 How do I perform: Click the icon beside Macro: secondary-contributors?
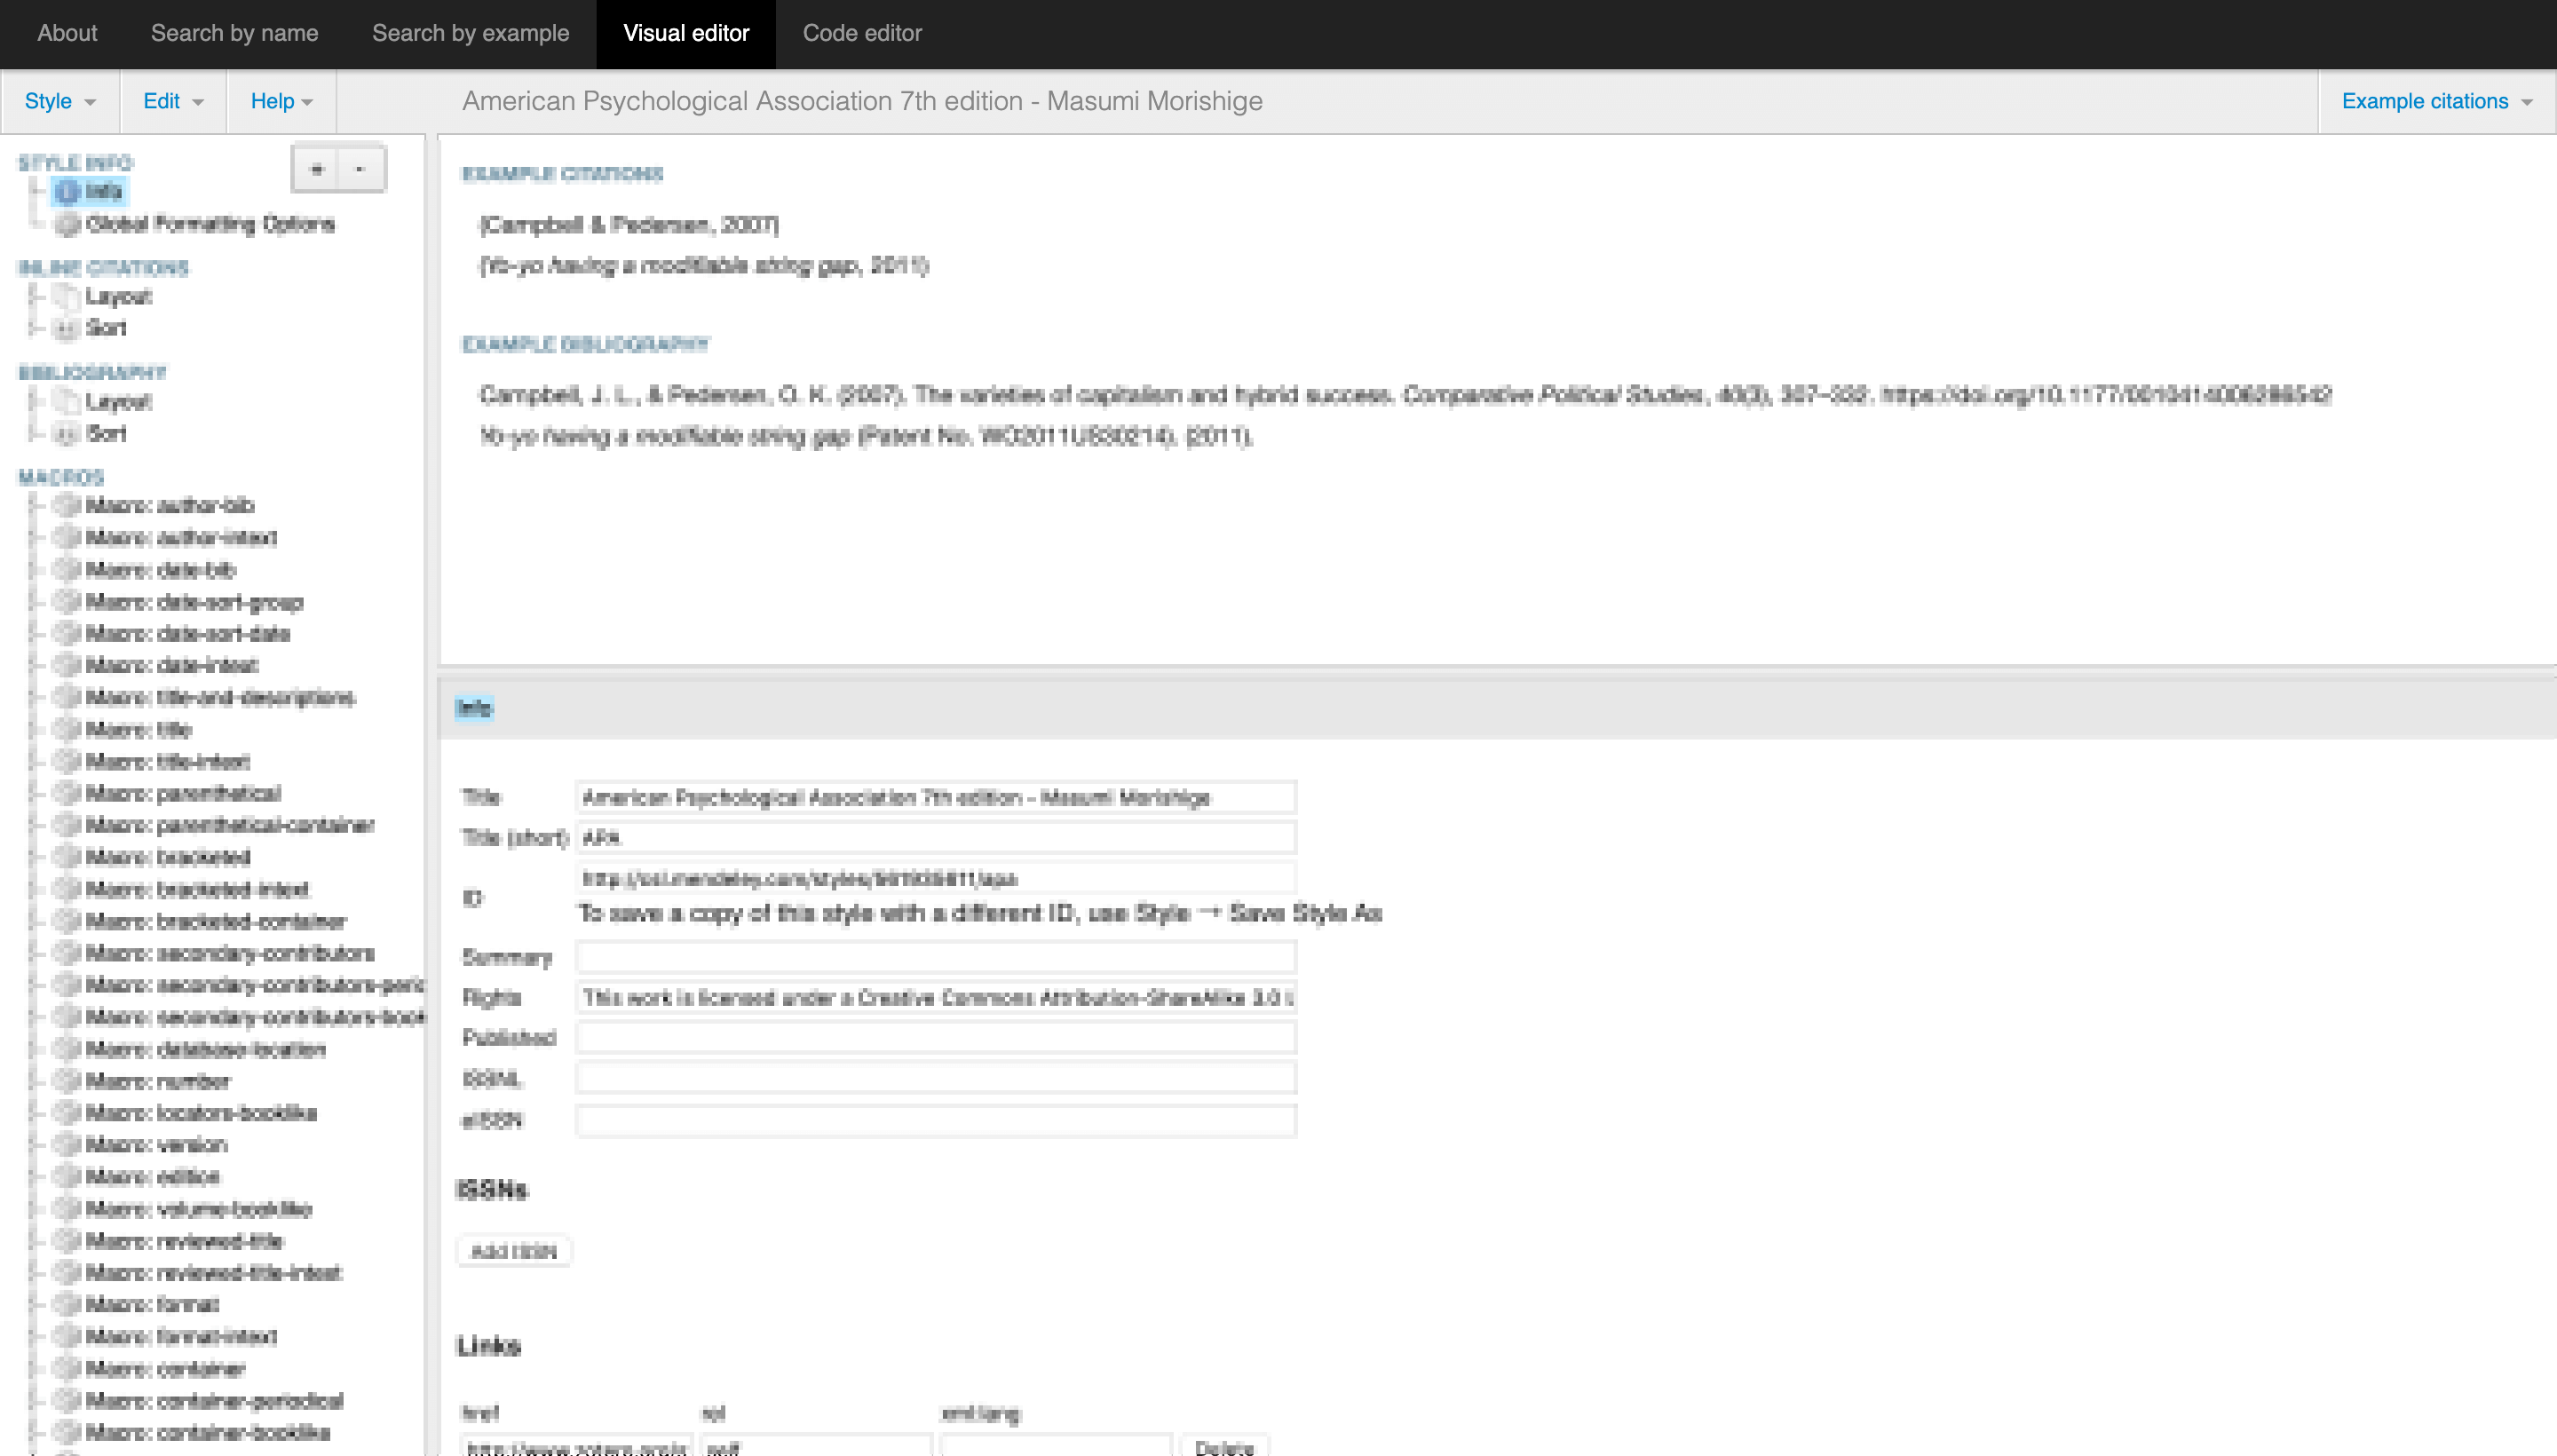[x=67, y=954]
